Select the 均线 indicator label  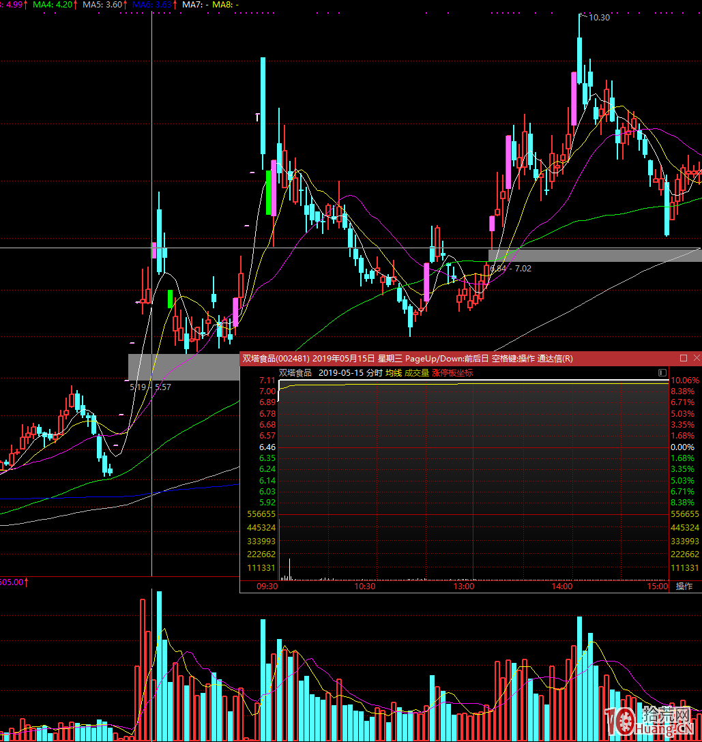394,373
